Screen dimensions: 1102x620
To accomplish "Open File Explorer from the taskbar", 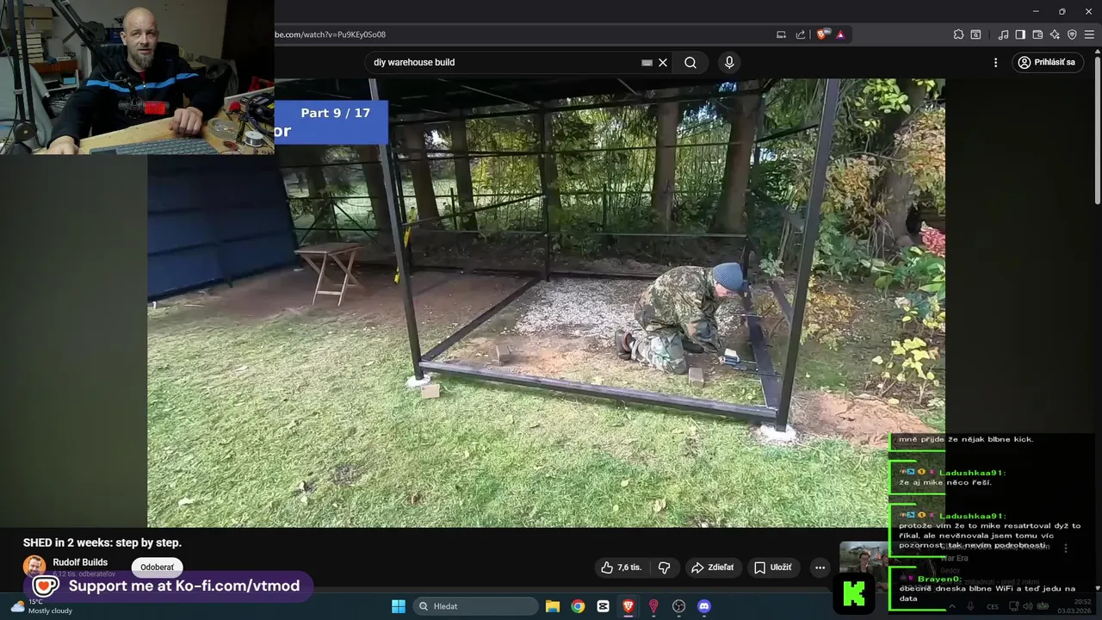I will [553, 606].
